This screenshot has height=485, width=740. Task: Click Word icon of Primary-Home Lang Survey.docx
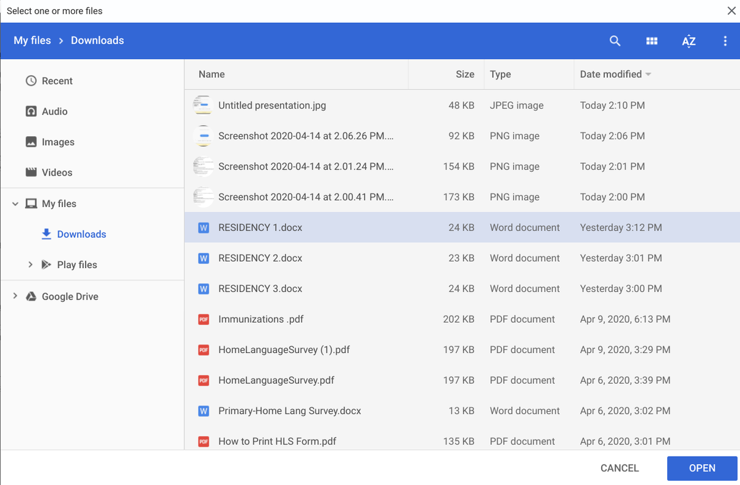tap(203, 410)
